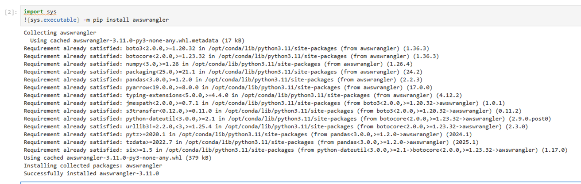Place cursor on the import sys line
This screenshot has width=581, height=184.
38,12
